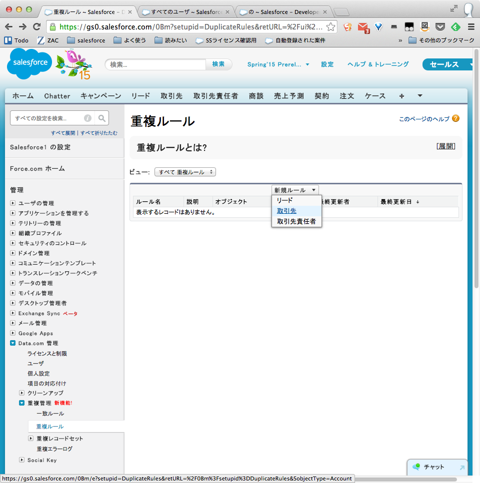Image resolution: width=480 pixels, height=483 pixels.
Task: Open キャンペーン tab
Action: pos(101,96)
